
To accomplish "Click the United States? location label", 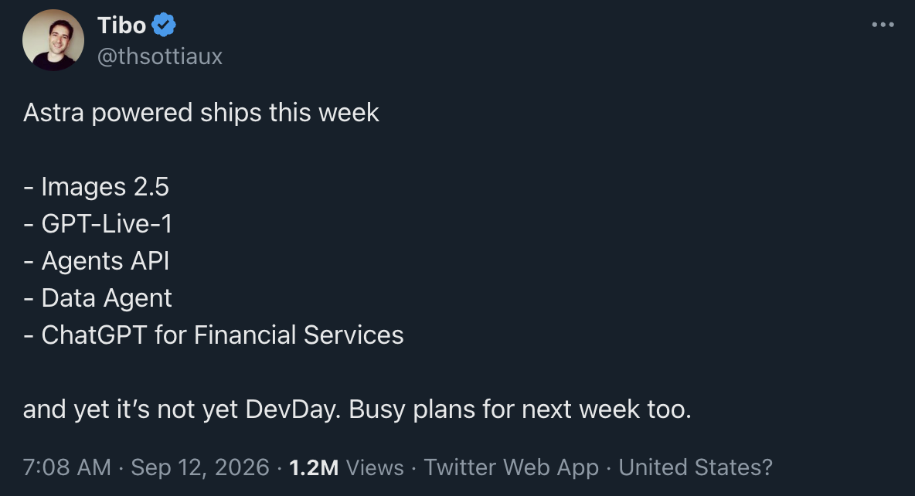I will (x=696, y=467).
